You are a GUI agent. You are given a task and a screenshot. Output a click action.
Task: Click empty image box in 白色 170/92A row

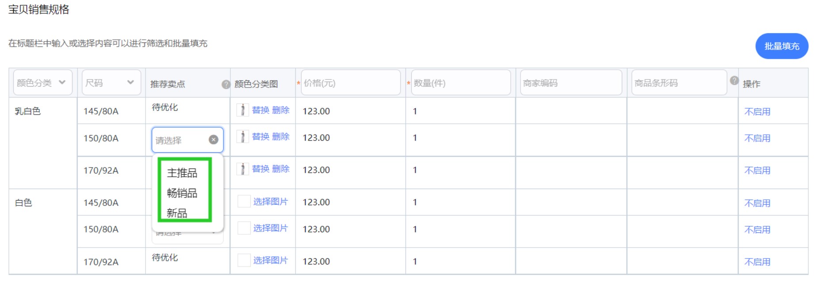click(x=244, y=260)
